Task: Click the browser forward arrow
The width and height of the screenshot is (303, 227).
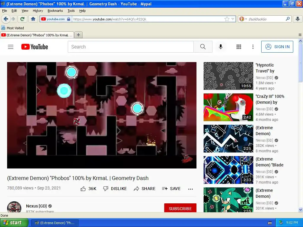Action: tap(13, 19)
